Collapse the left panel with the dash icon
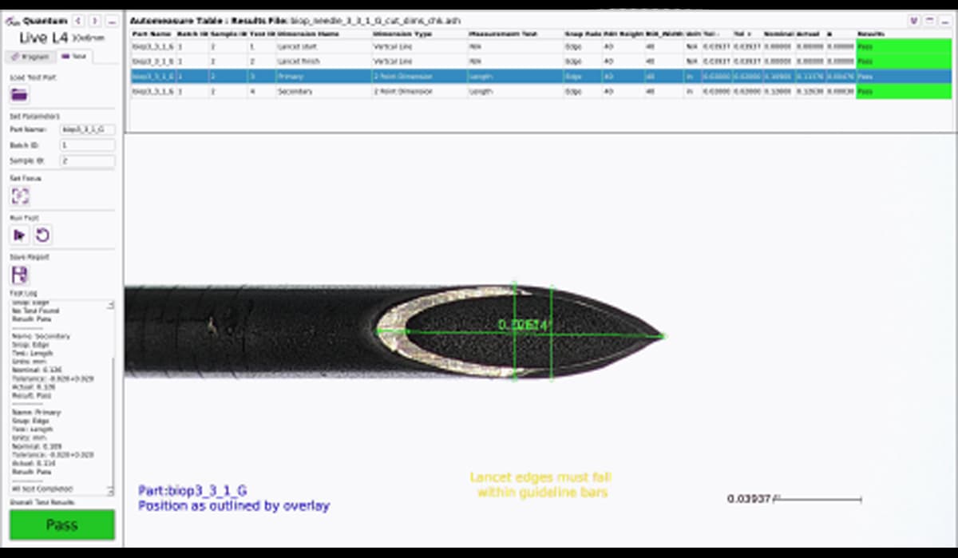 [111, 21]
